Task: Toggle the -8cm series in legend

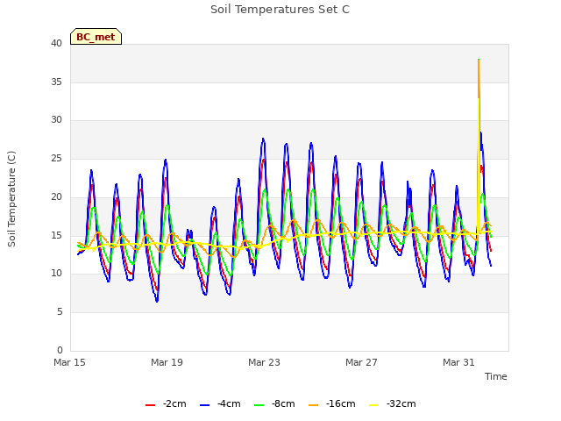Action: [274, 404]
